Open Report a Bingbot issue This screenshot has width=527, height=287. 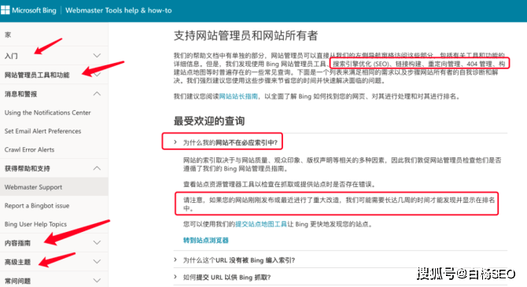(x=37, y=206)
